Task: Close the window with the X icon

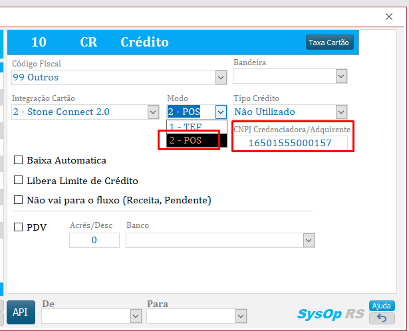Action: point(389,17)
